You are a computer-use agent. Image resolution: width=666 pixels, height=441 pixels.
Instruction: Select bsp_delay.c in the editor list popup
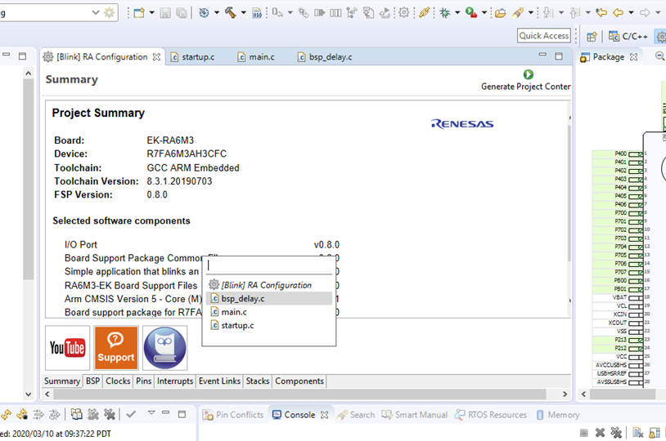242,299
